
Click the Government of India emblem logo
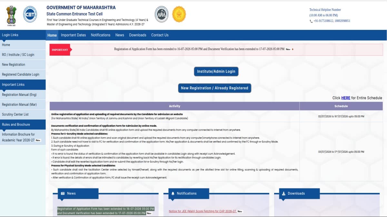coord(11,15)
